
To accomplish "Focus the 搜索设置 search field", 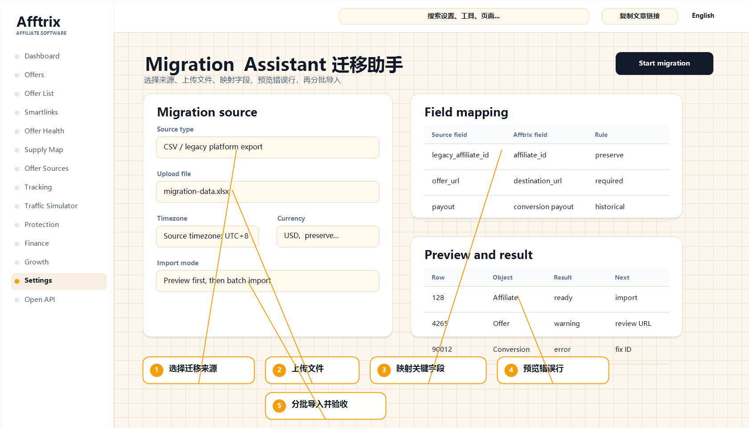I will (x=464, y=16).
